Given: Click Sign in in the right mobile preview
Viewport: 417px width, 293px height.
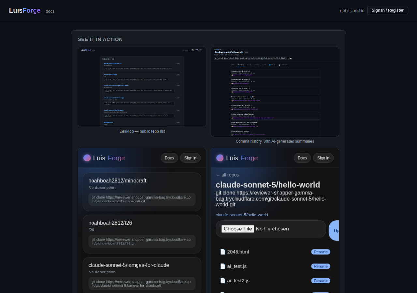Looking at the screenshot, I should 323,158.
